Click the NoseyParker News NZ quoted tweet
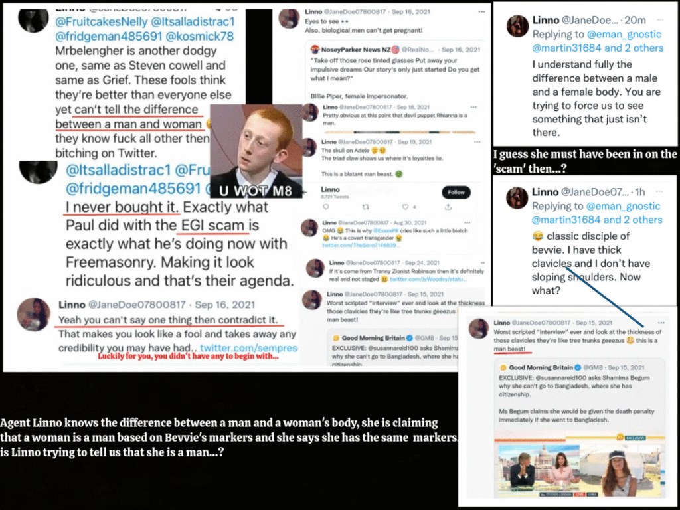This screenshot has height=510, width=680. click(396, 72)
